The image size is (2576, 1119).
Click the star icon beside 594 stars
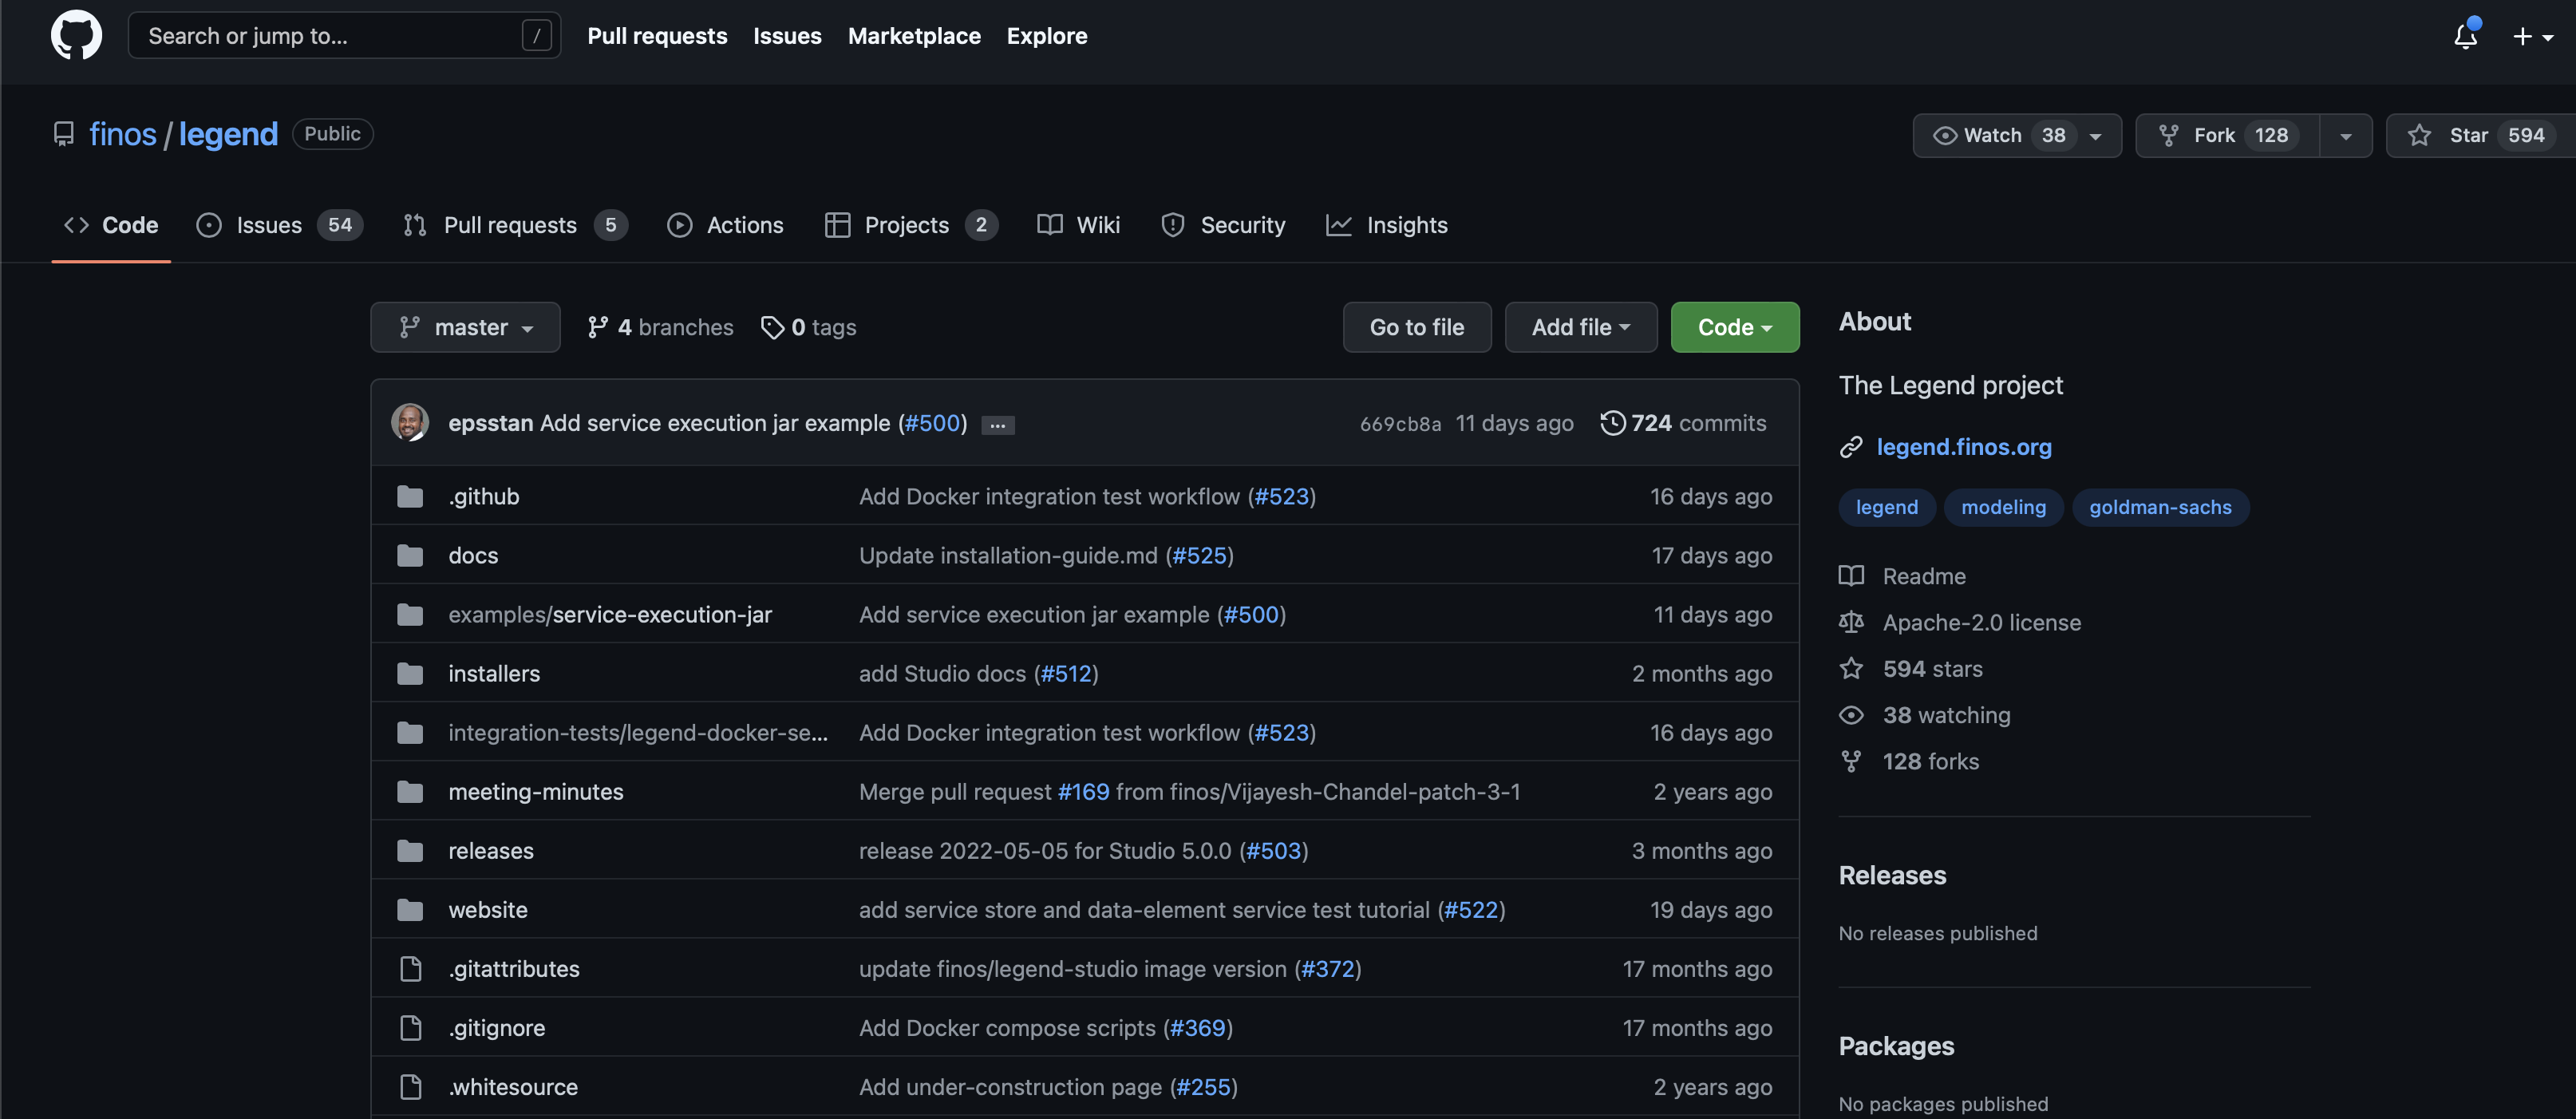click(x=1851, y=668)
